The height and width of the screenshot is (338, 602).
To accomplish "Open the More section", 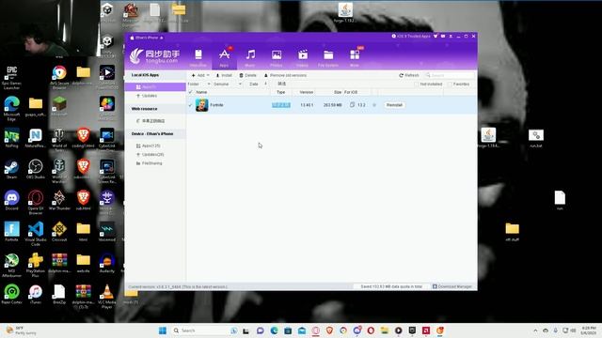I will (355, 57).
